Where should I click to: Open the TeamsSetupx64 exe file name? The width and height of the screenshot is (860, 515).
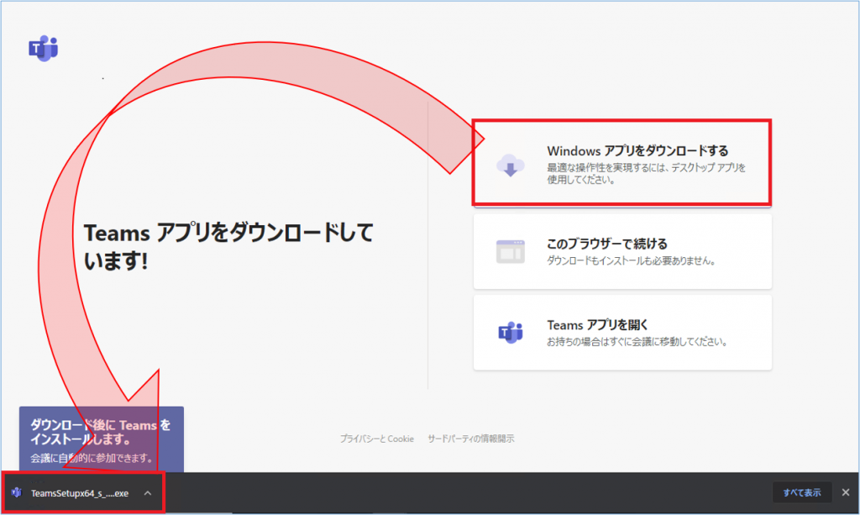point(80,493)
